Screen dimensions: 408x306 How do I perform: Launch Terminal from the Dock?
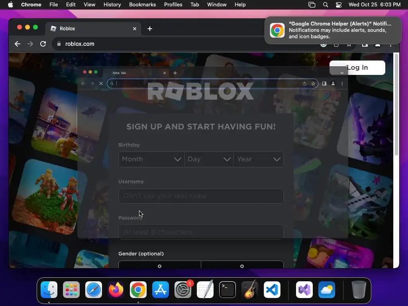[228, 290]
